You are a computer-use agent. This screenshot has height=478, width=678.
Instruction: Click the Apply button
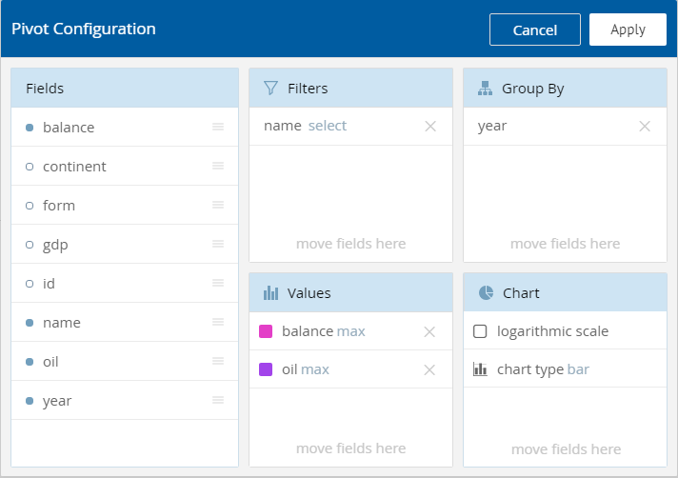click(x=628, y=30)
